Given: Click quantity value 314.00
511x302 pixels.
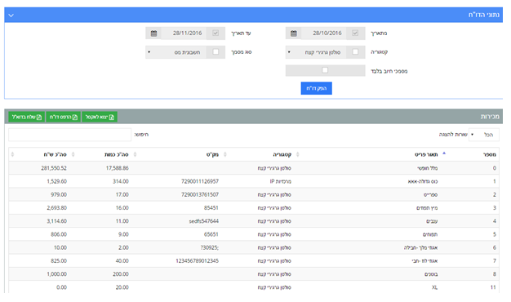Looking at the screenshot, I should [x=121, y=181].
